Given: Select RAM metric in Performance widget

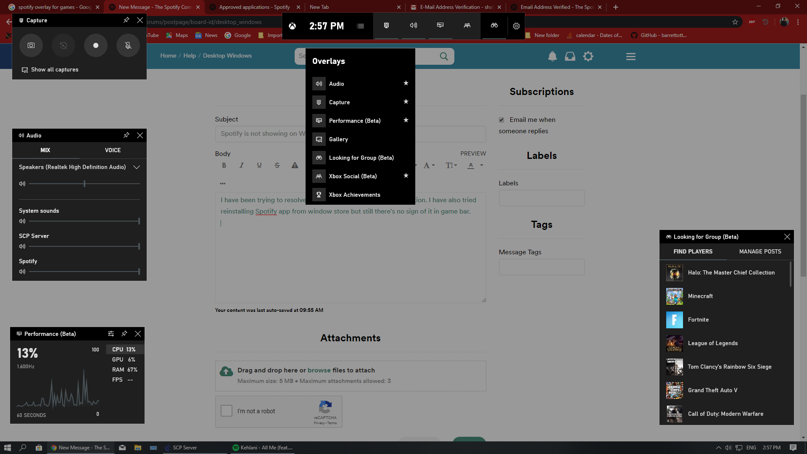Looking at the screenshot, I should [125, 370].
